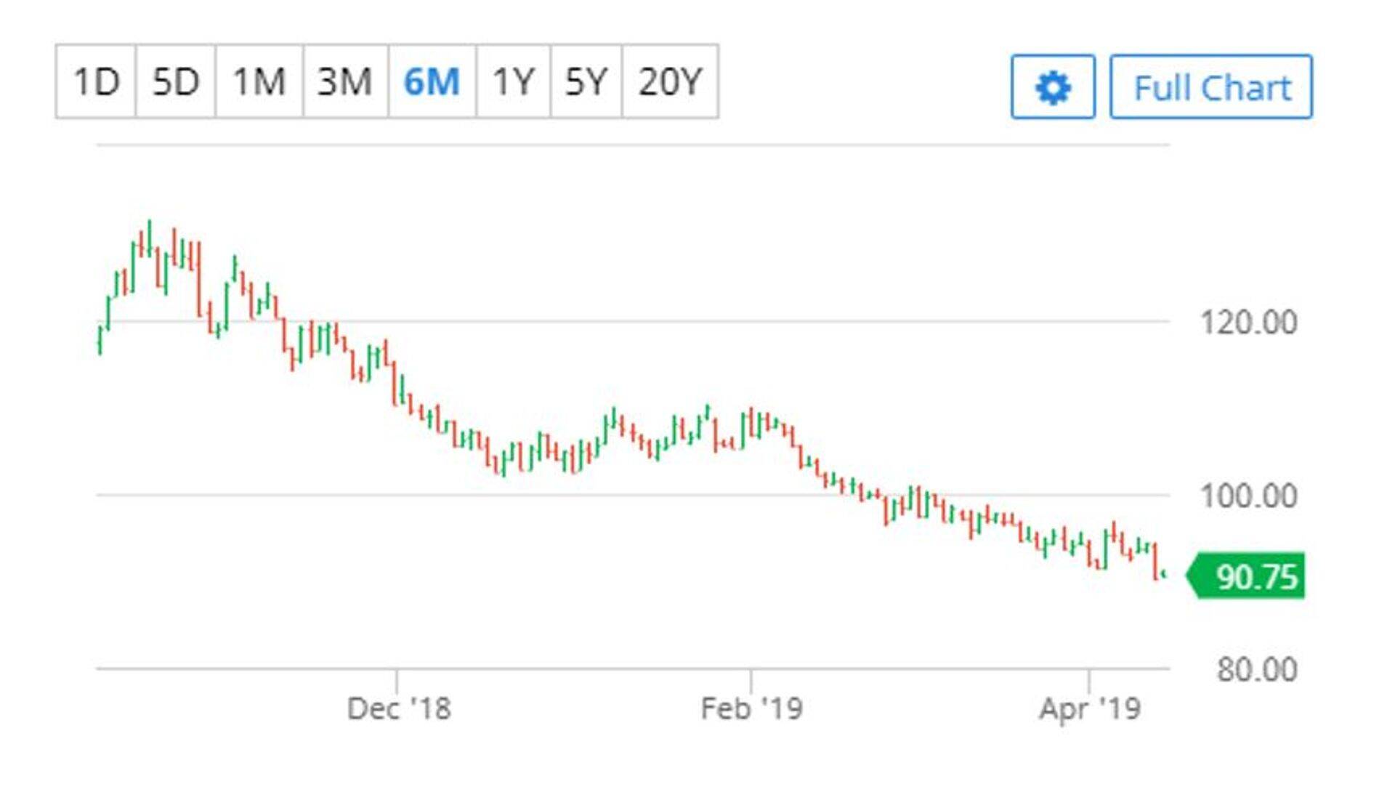Click the Feb '19 date label
The height and width of the screenshot is (808, 1395).
(751, 708)
